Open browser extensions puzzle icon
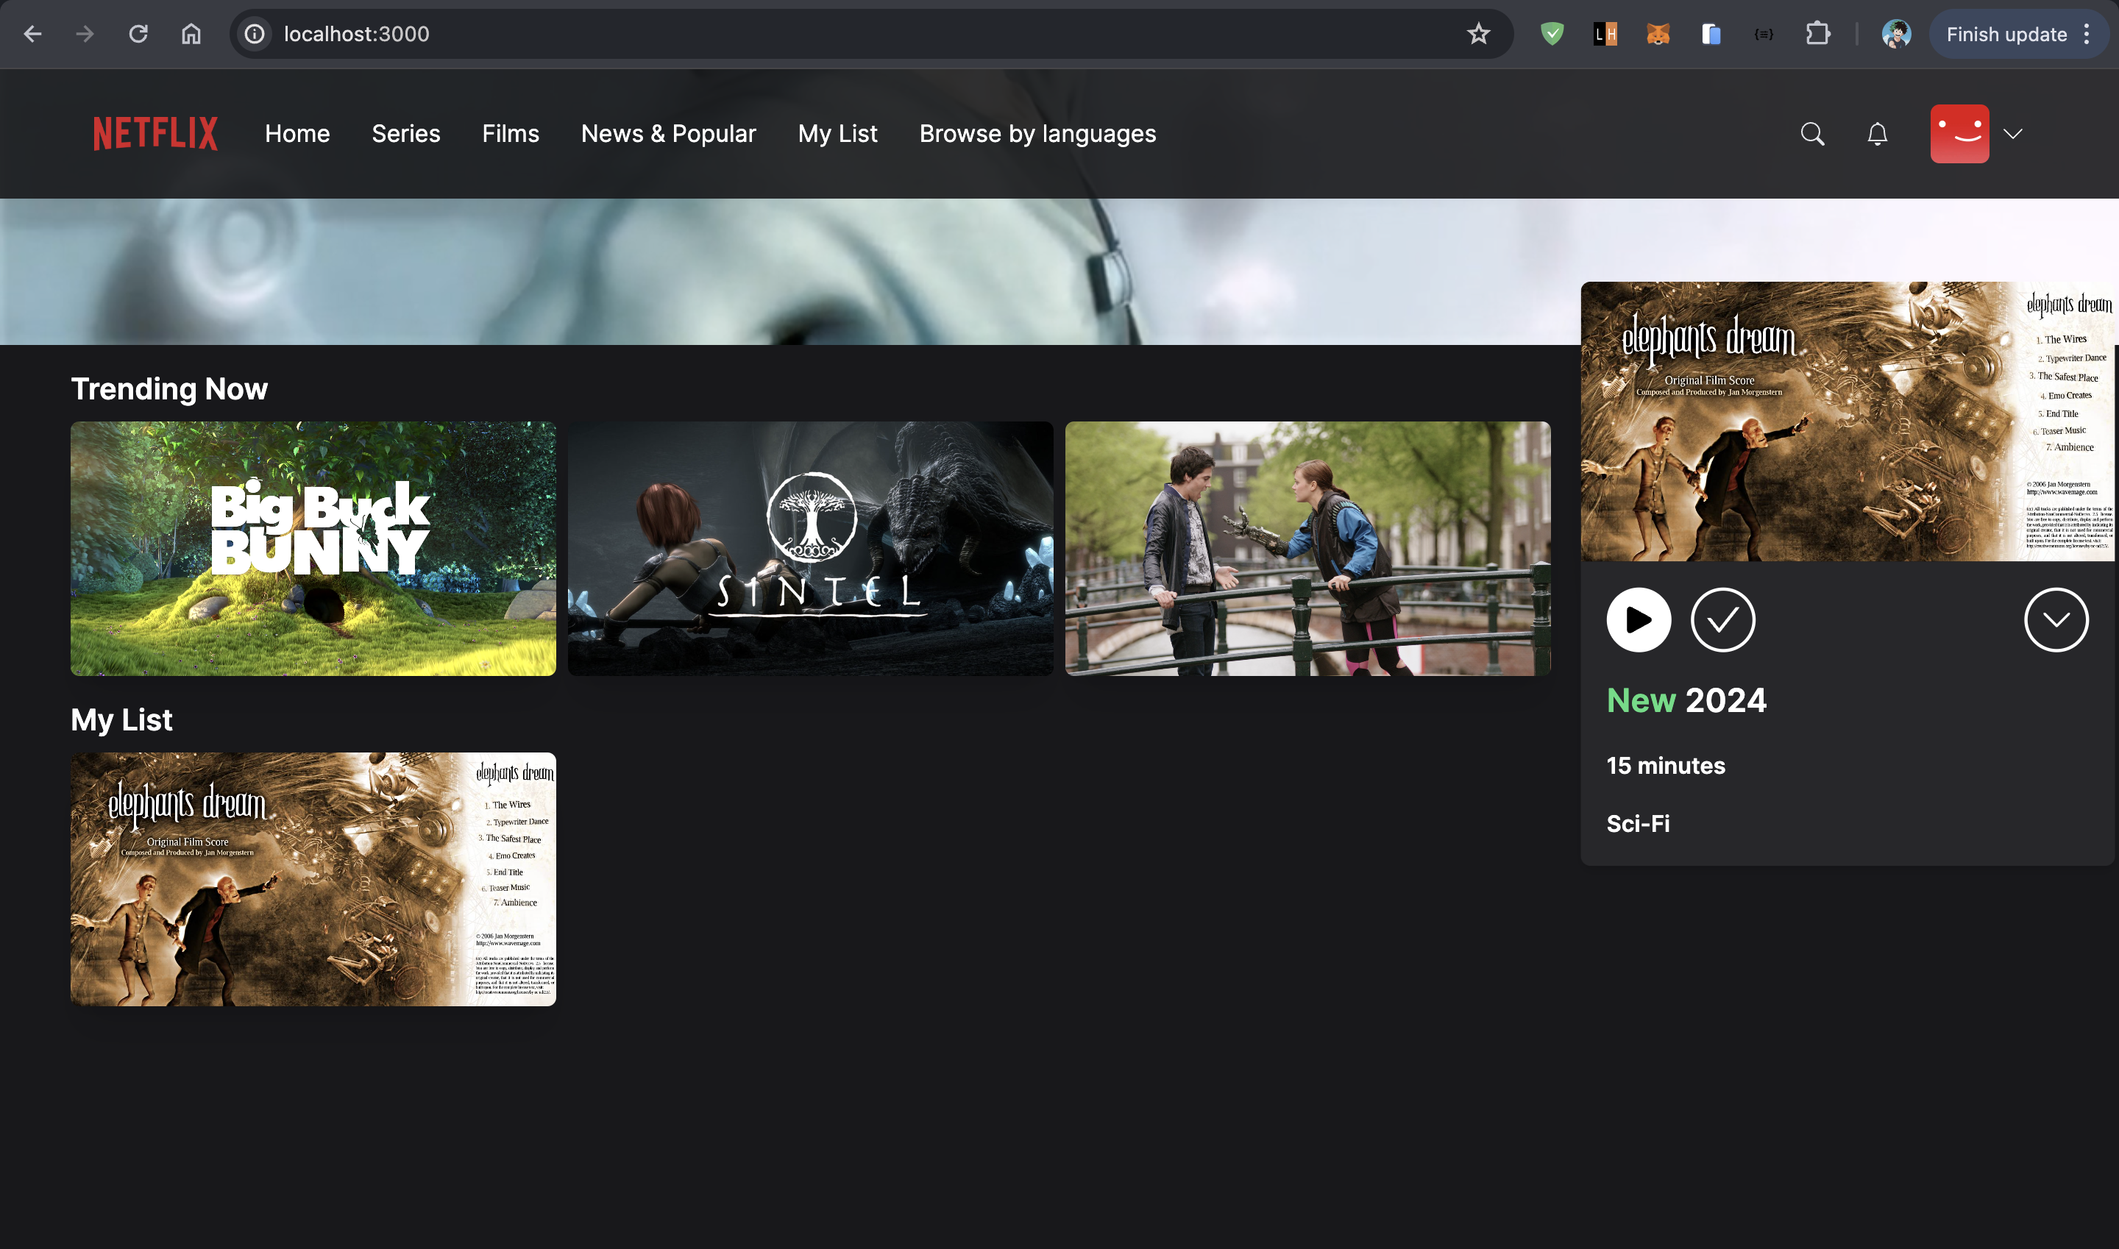The width and height of the screenshot is (2119, 1249). 1817,35
